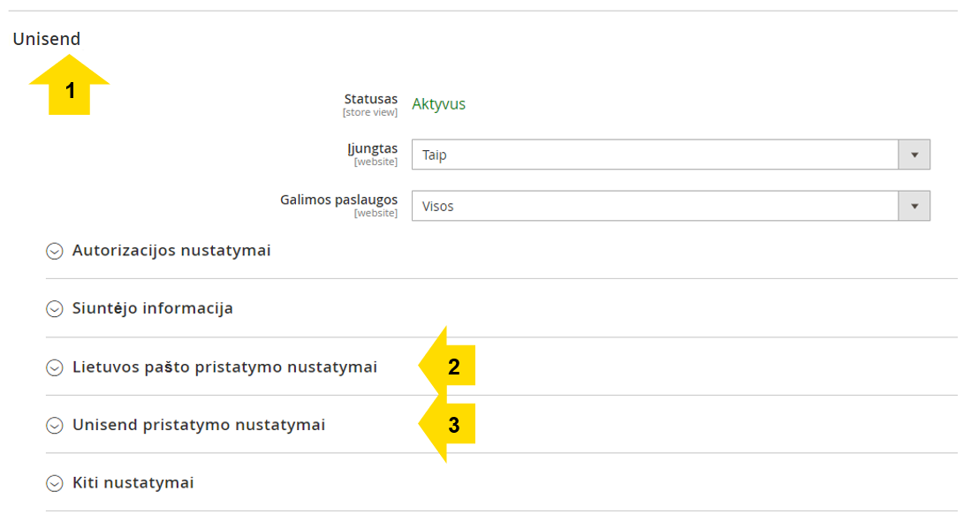
Task: Click the Aktyvus status text
Action: pyautogui.click(x=438, y=104)
